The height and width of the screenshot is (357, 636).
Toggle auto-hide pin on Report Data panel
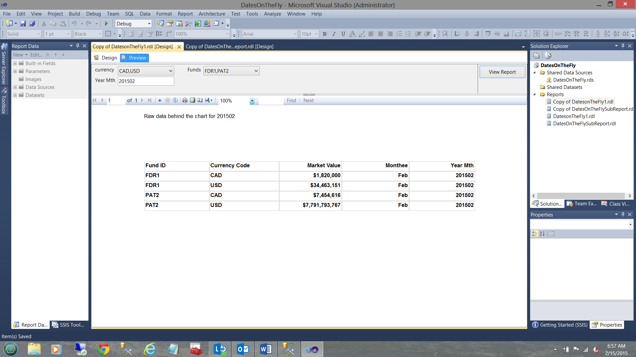point(78,46)
